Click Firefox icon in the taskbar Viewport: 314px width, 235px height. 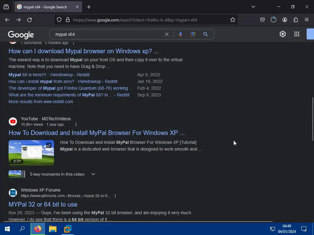[38, 229]
